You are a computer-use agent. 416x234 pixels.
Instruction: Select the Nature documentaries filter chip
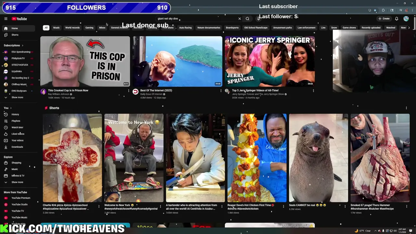click(x=209, y=28)
